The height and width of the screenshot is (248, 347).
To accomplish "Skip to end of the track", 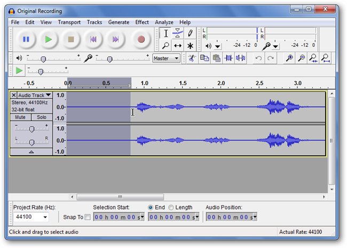I will click(115, 39).
